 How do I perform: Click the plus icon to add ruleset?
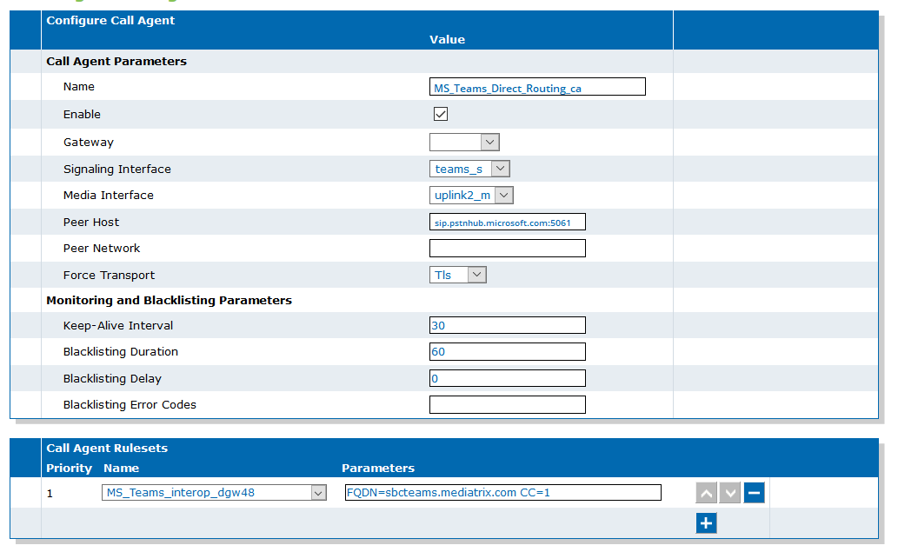pyautogui.click(x=706, y=522)
